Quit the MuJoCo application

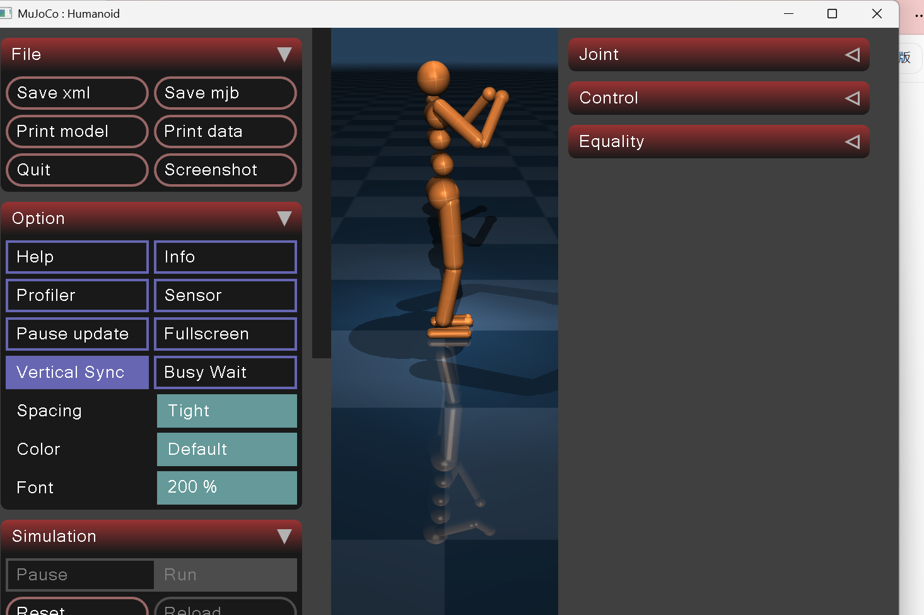click(x=78, y=170)
